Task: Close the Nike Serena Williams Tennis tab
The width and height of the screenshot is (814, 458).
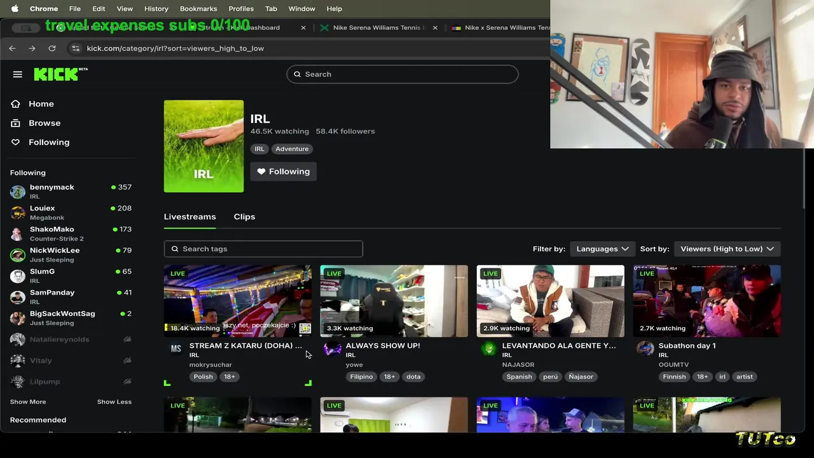Action: pos(435,27)
